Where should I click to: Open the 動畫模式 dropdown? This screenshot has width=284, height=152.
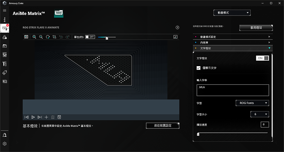point(232,13)
